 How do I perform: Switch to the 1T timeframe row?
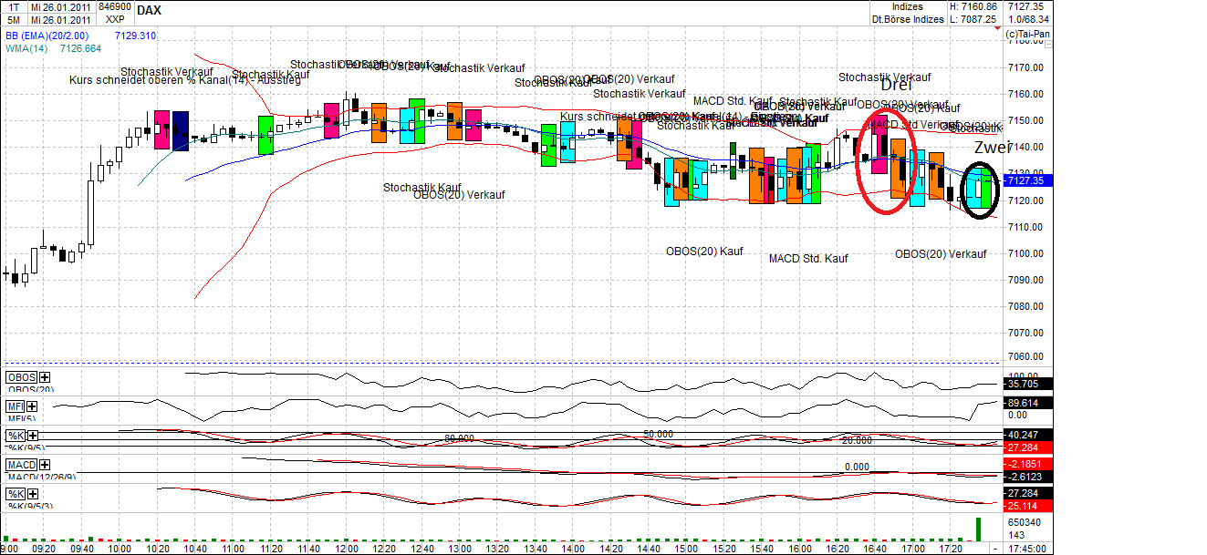[x=16, y=6]
